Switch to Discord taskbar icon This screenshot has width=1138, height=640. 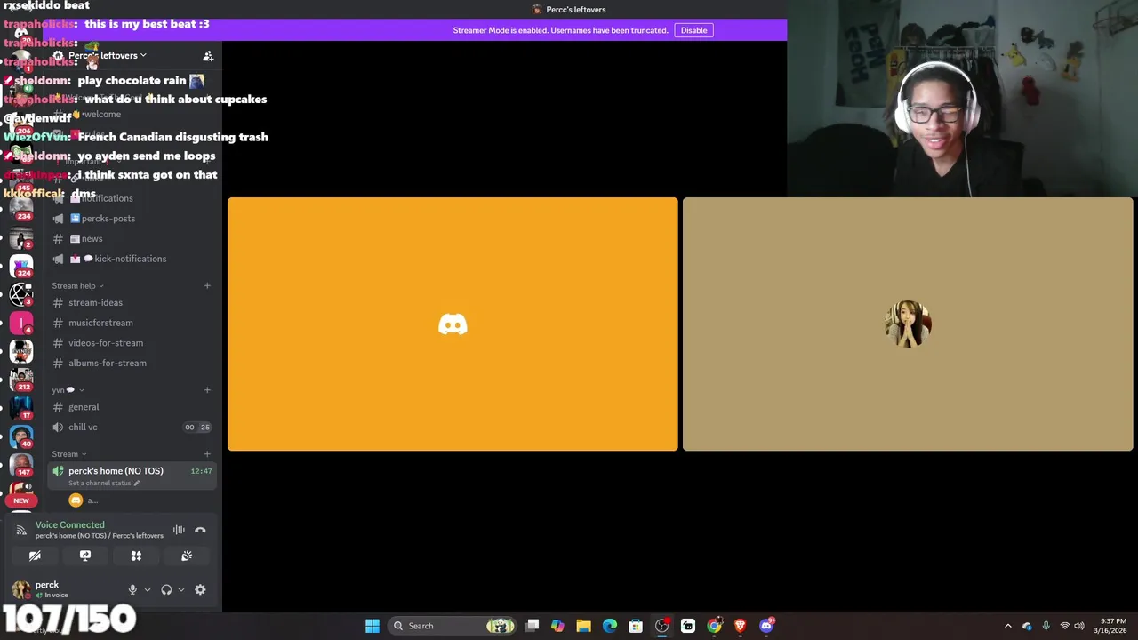pyautogui.click(x=766, y=626)
